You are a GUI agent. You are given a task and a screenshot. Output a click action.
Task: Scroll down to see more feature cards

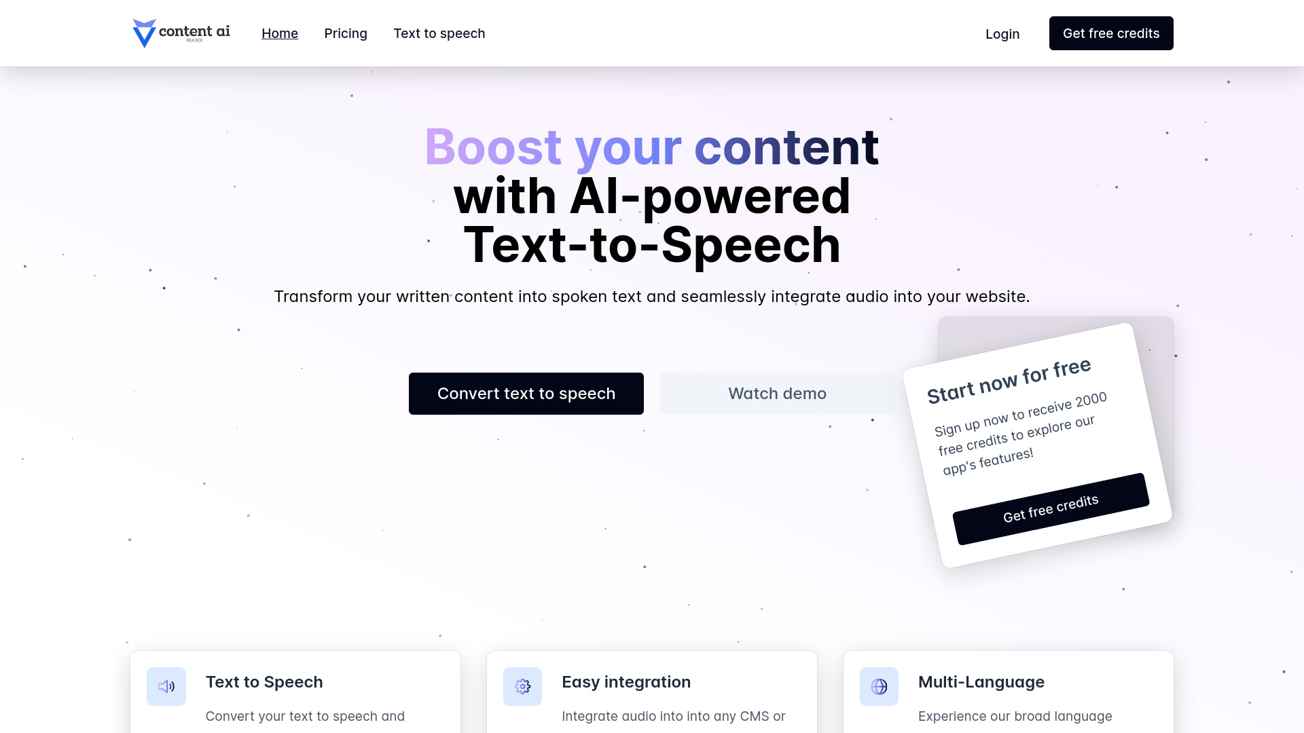coord(652,689)
